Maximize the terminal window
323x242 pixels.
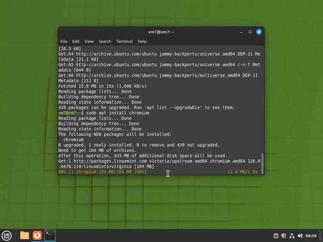tap(250, 32)
